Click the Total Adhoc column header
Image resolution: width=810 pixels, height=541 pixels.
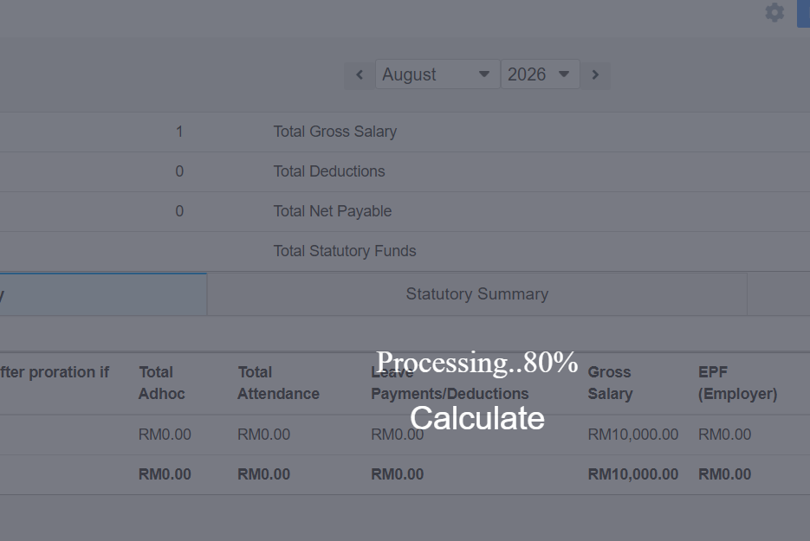[x=162, y=383]
